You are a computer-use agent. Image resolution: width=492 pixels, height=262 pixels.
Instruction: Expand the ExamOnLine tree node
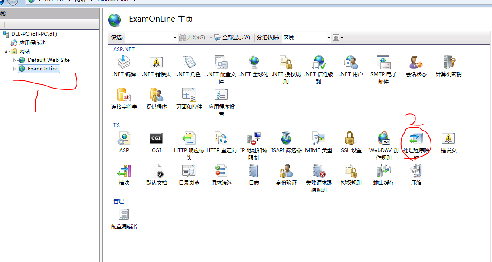(x=14, y=69)
